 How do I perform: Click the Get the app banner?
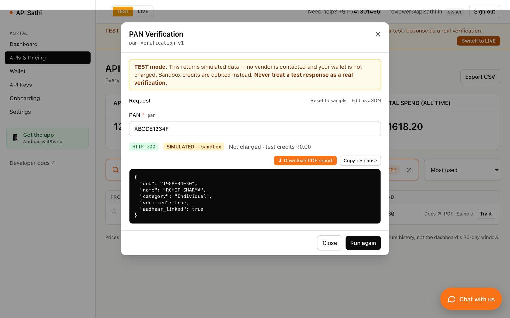tap(47, 138)
